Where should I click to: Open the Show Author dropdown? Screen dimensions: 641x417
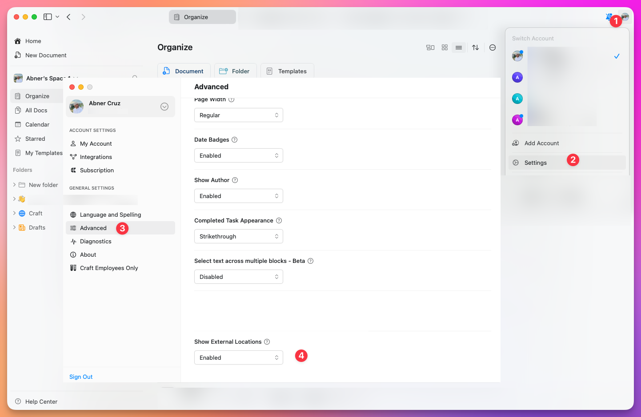coord(239,196)
